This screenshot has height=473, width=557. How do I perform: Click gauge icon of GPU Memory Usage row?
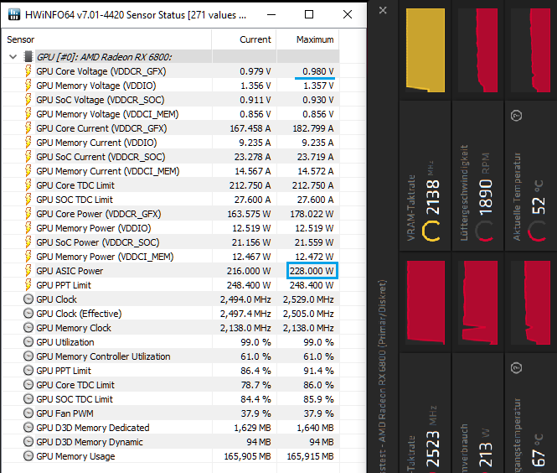click(28, 456)
